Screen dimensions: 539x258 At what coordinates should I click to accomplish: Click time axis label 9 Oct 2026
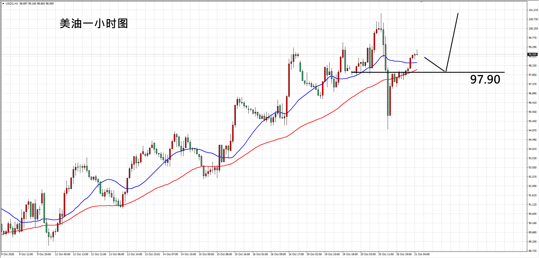tap(8, 254)
